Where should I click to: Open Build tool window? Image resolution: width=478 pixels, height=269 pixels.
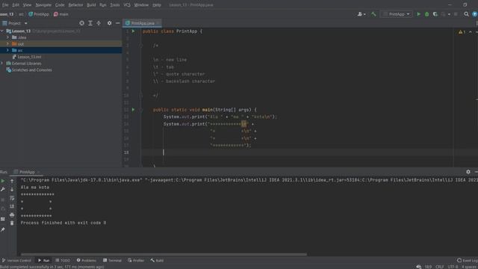pyautogui.click(x=157, y=261)
